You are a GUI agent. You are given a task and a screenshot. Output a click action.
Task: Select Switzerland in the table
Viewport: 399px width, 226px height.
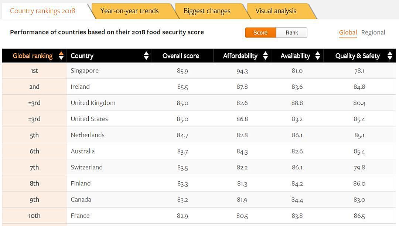[x=86, y=167]
